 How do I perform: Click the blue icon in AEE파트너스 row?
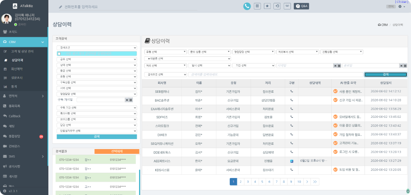292,161
